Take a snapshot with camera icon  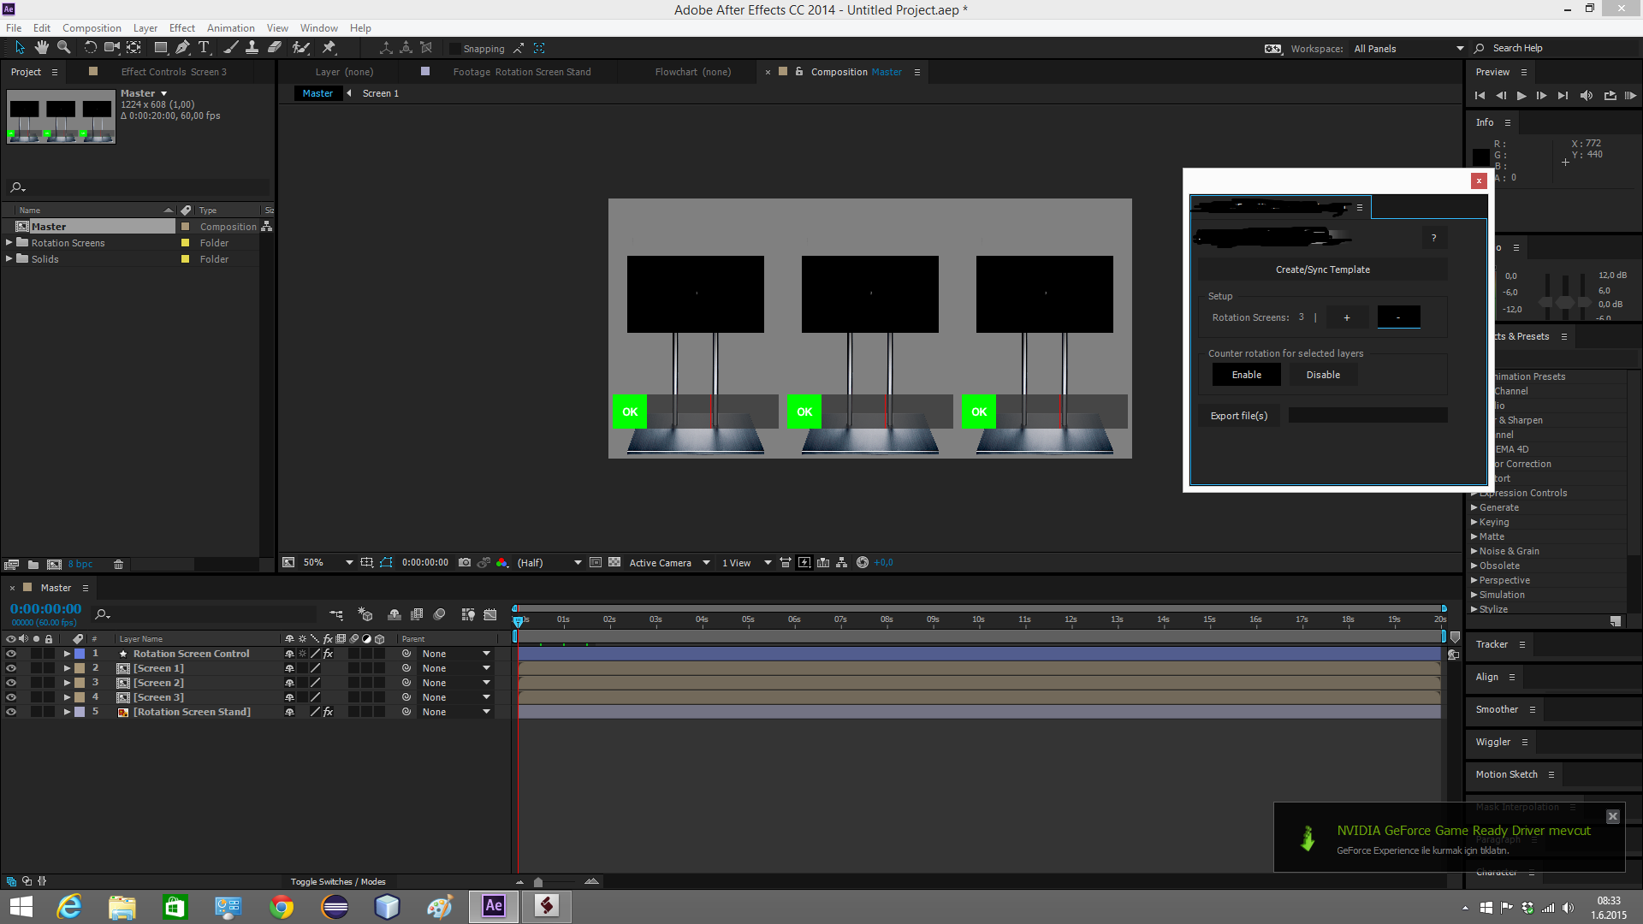465,563
